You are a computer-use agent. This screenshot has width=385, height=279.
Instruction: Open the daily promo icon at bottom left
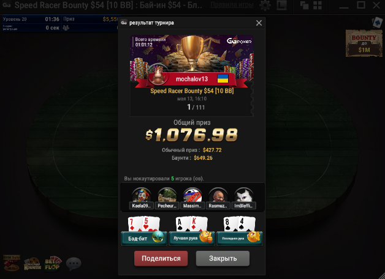pos(12,263)
